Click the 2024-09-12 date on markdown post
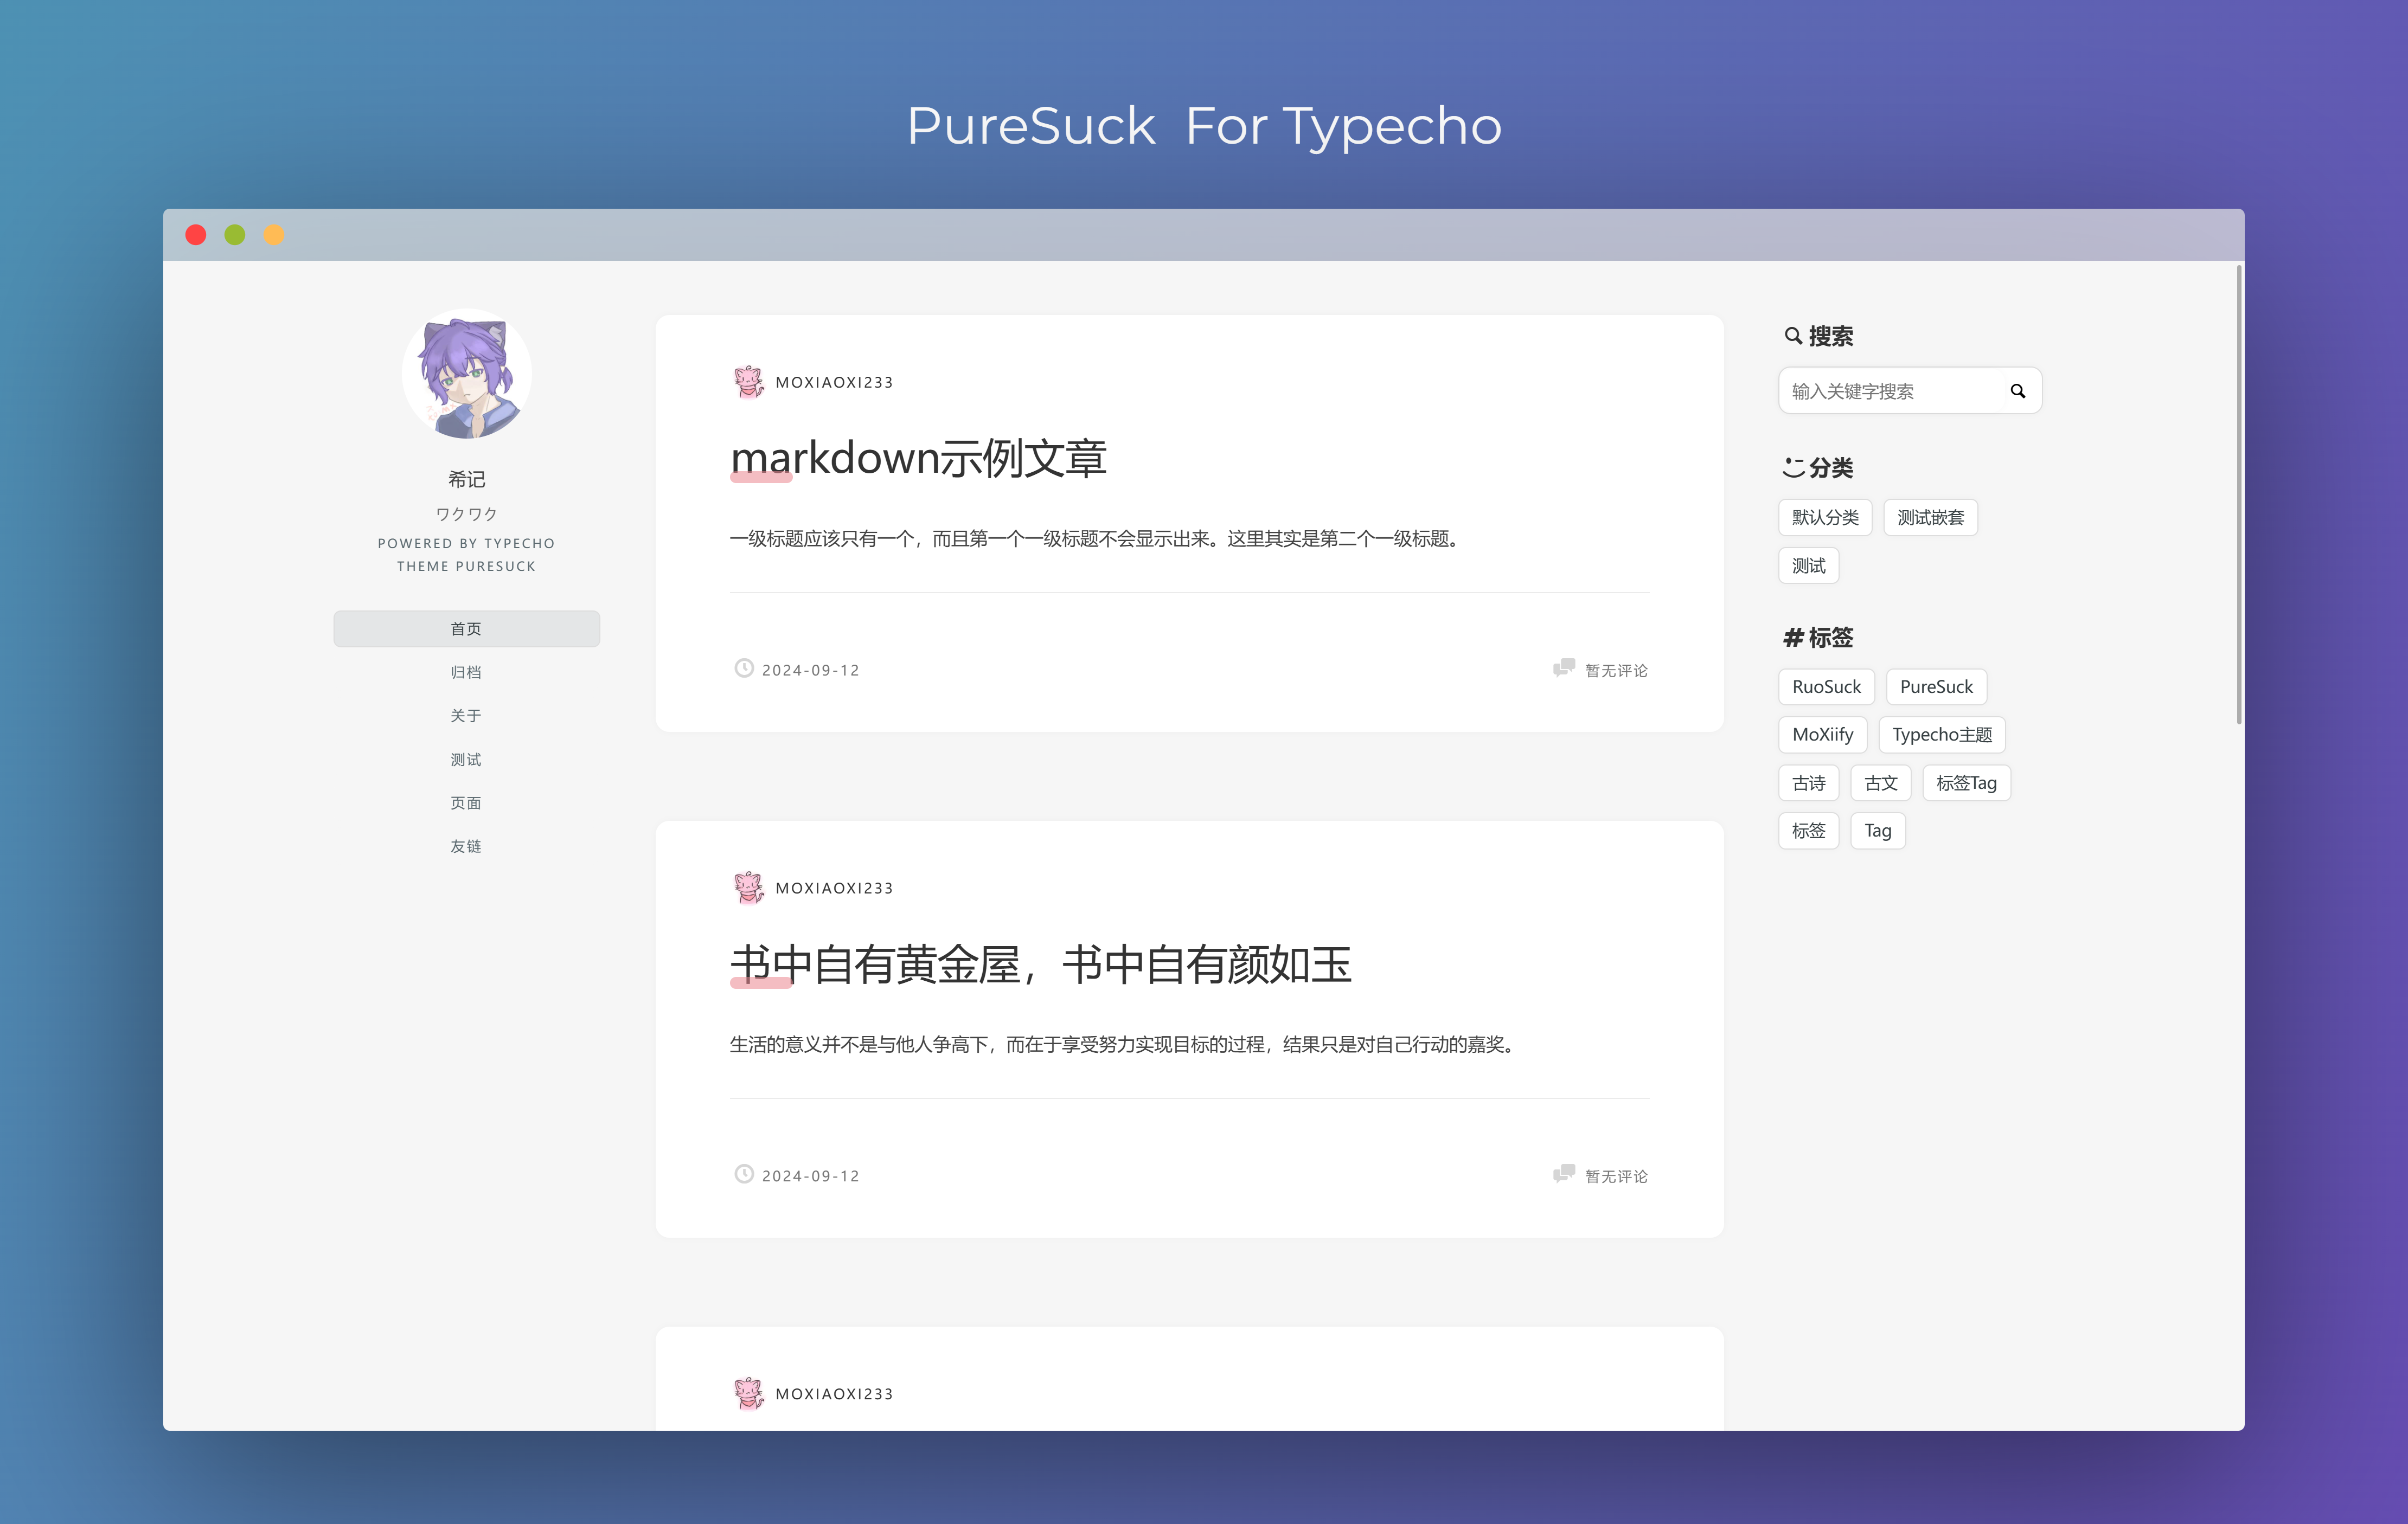2408x1524 pixels. click(810, 671)
